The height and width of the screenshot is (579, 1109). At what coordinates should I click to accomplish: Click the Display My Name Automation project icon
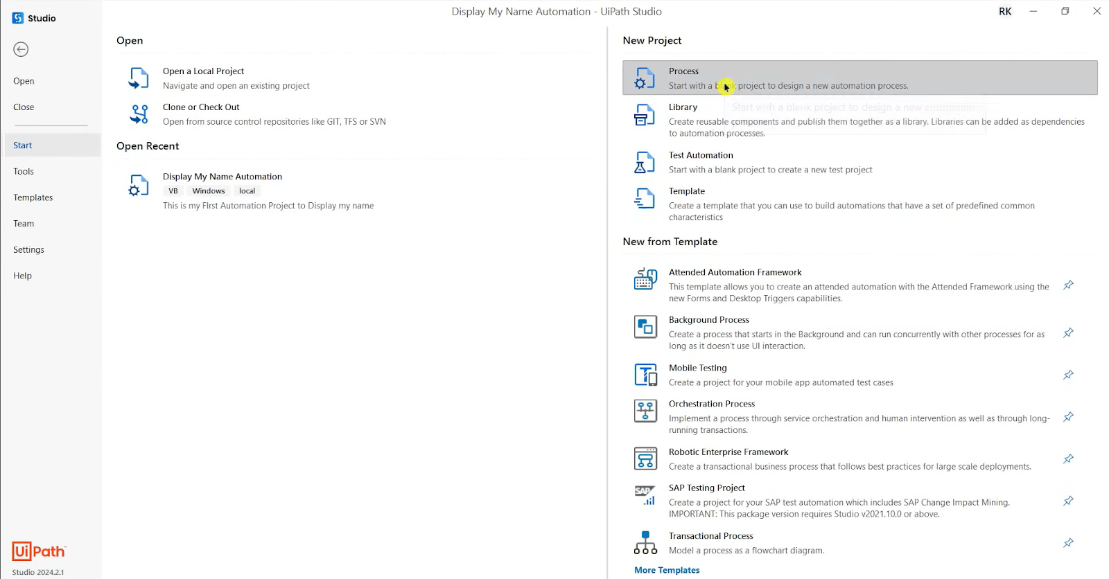coord(139,185)
